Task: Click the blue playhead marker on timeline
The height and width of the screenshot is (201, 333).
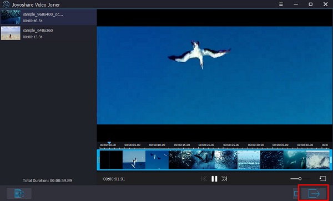Action: click(109, 143)
